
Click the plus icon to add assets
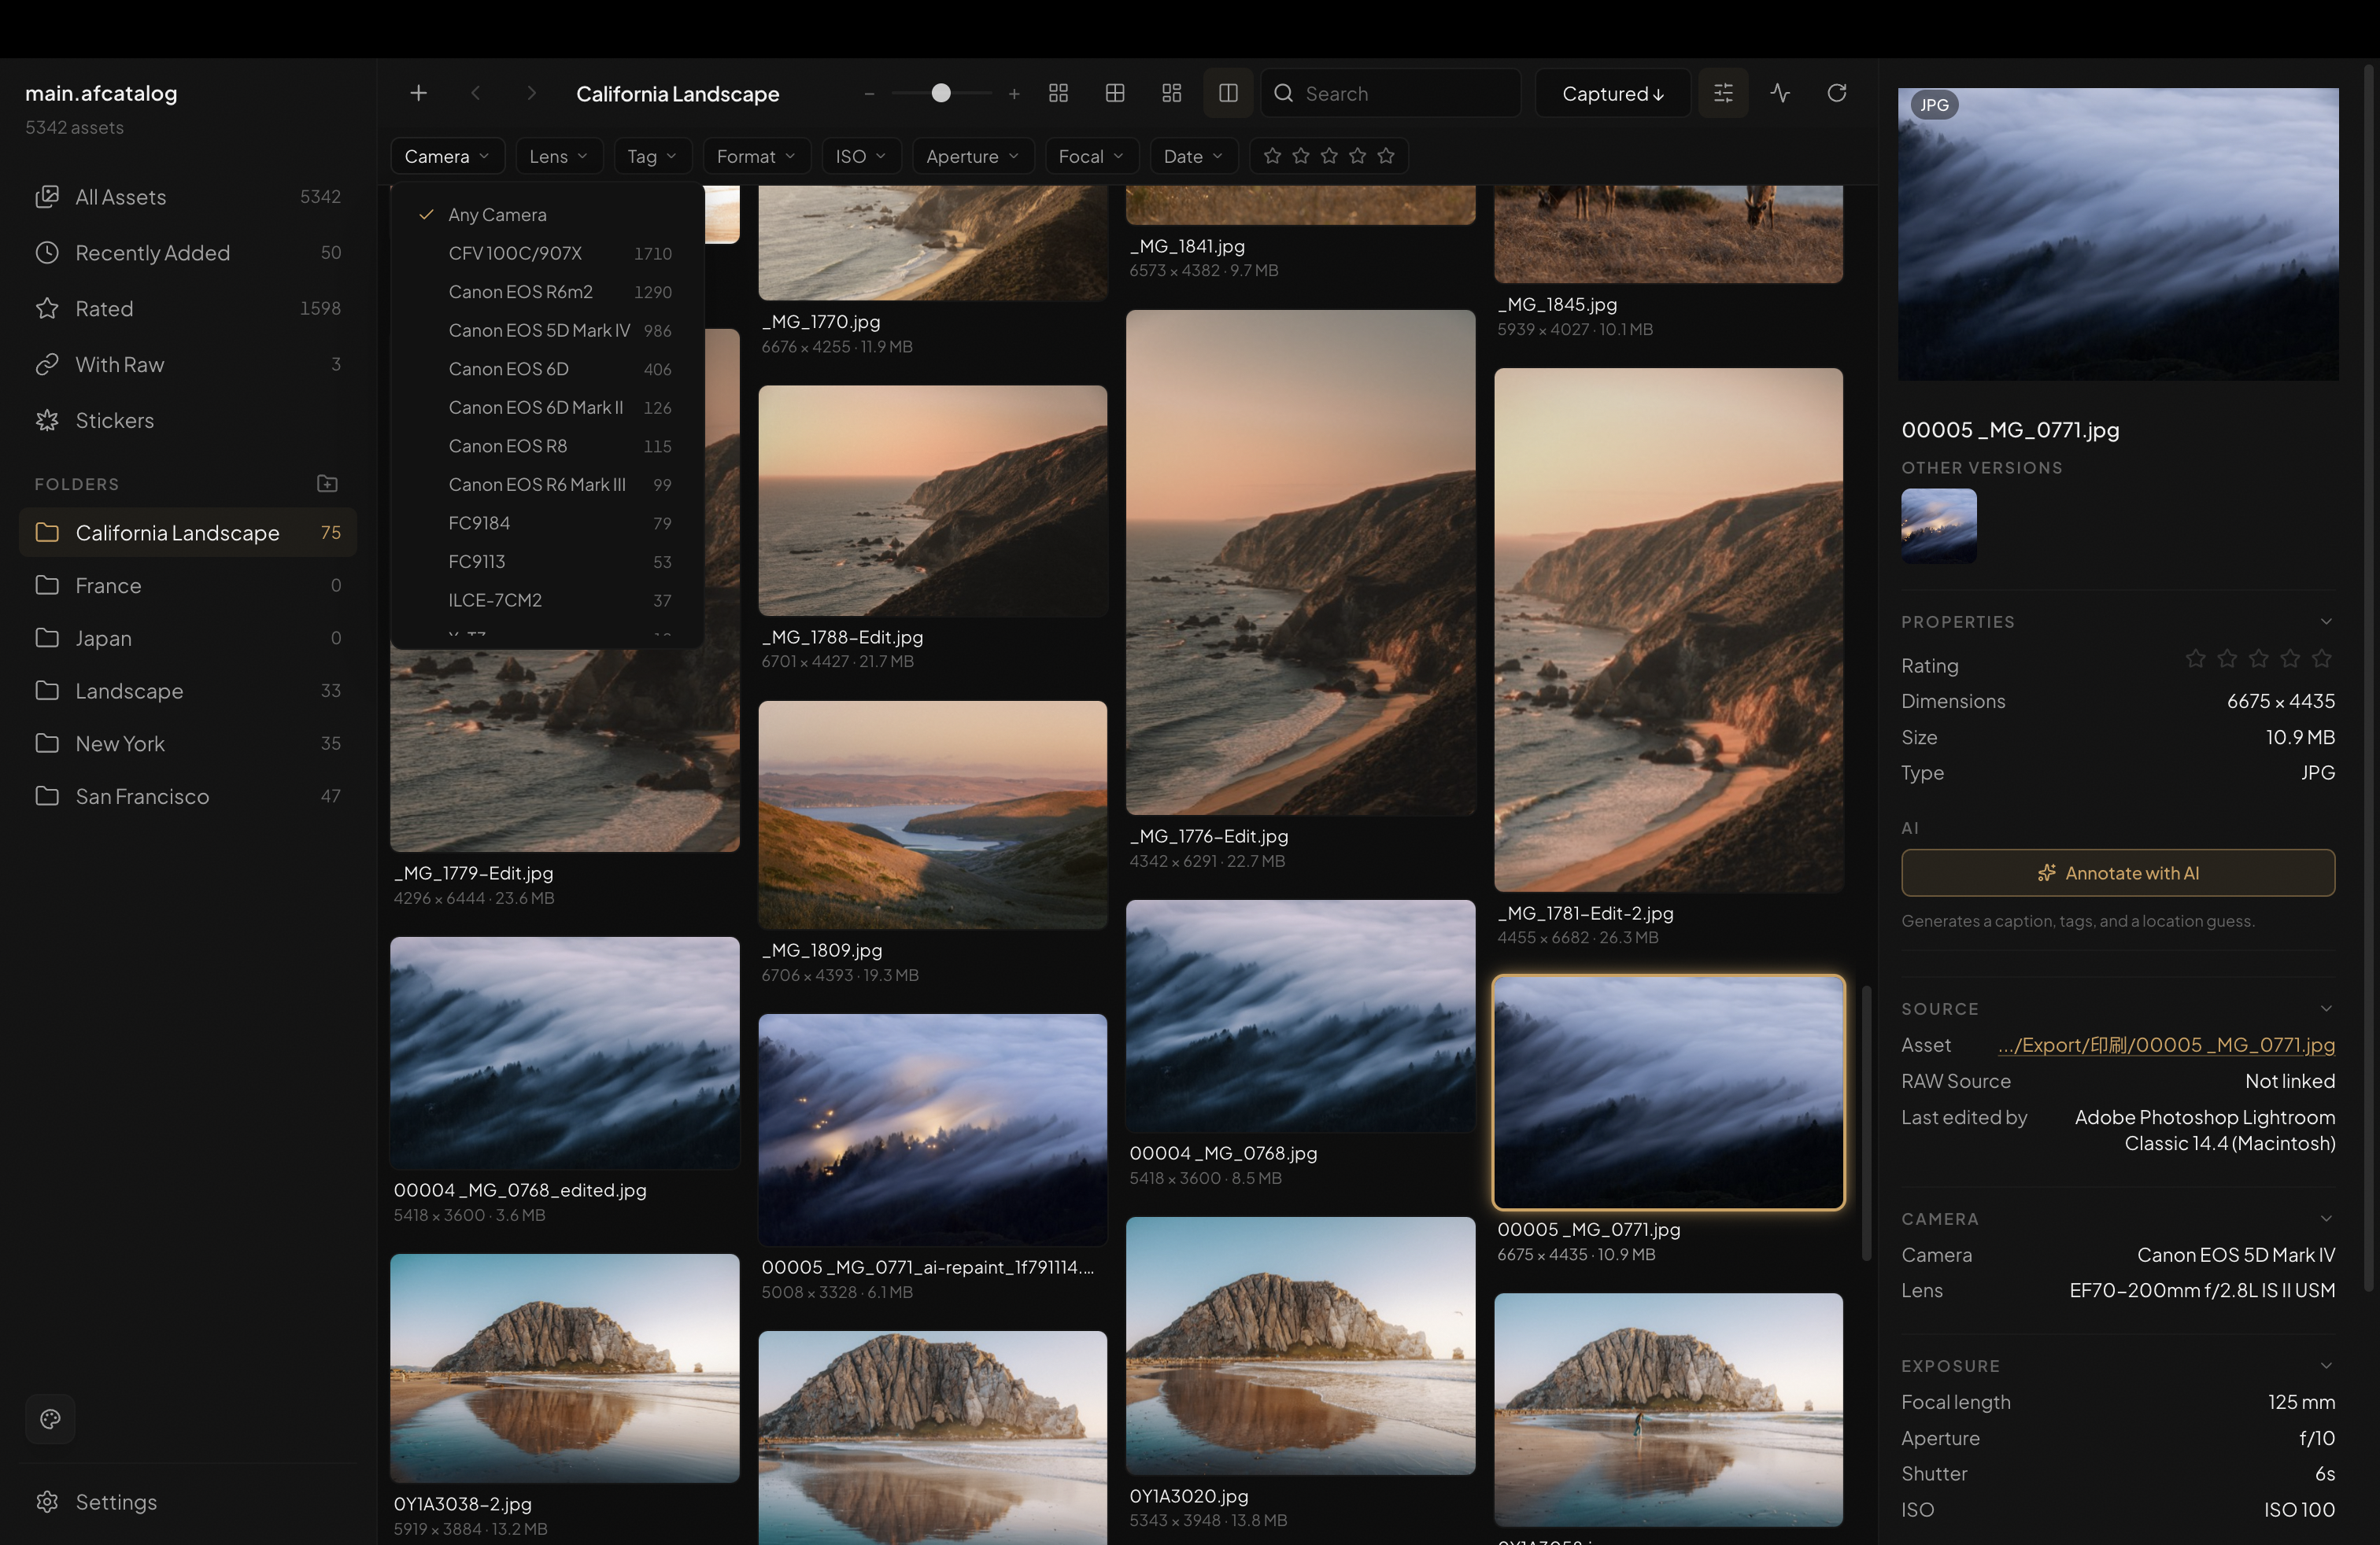pyautogui.click(x=418, y=93)
